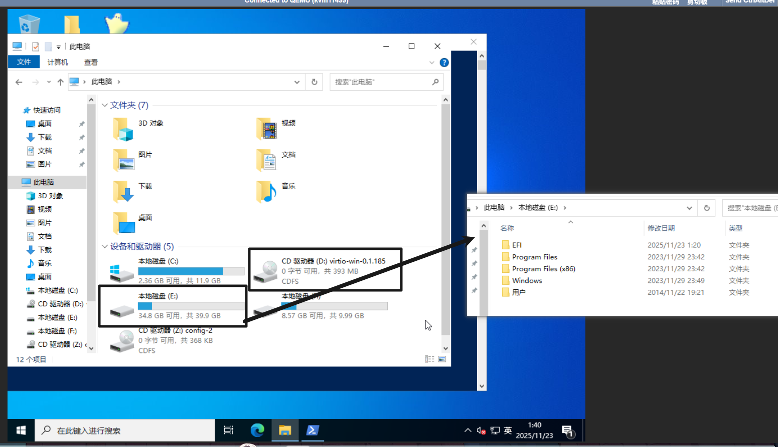Switch to large icons view in status bar
778x447 pixels.
(x=442, y=359)
